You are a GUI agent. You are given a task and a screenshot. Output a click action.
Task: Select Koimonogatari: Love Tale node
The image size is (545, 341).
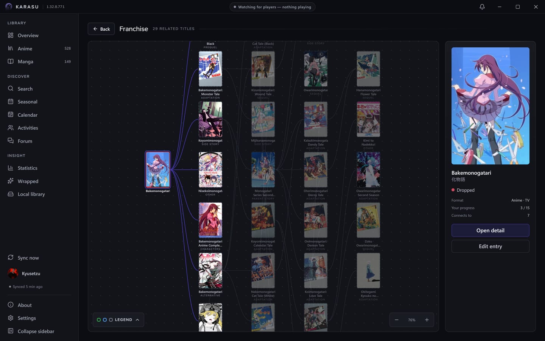(316, 271)
